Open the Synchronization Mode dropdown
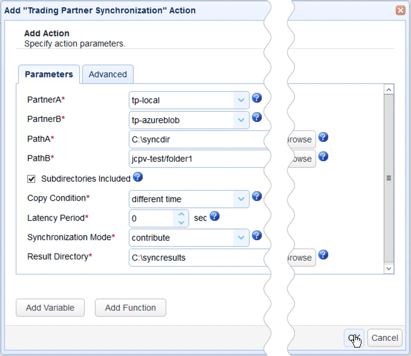Screen dimensions: 411x356 241,238
